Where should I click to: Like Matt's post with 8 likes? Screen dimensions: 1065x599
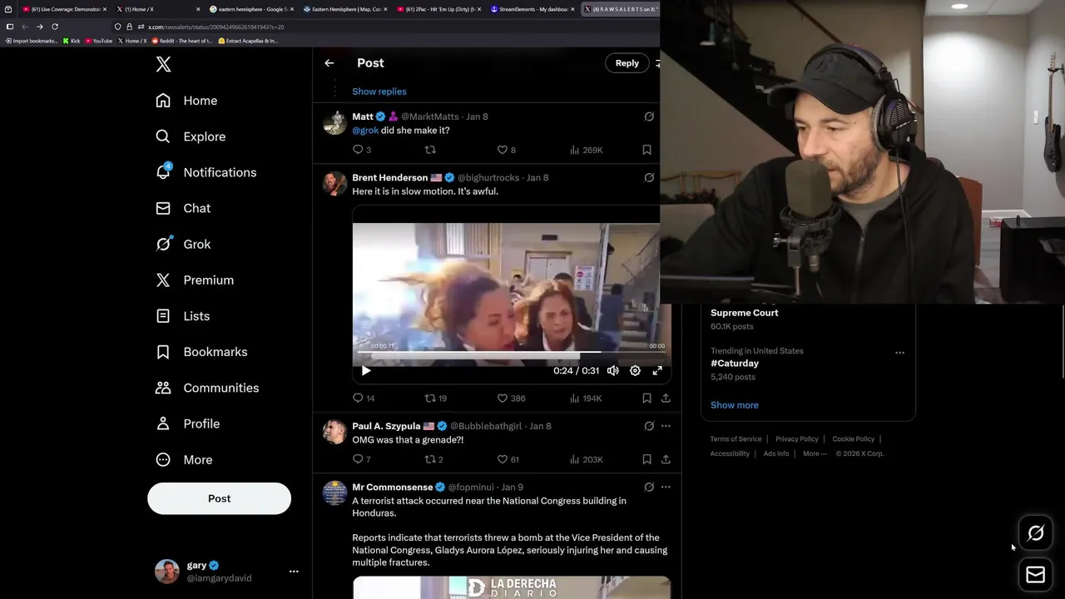pos(507,150)
